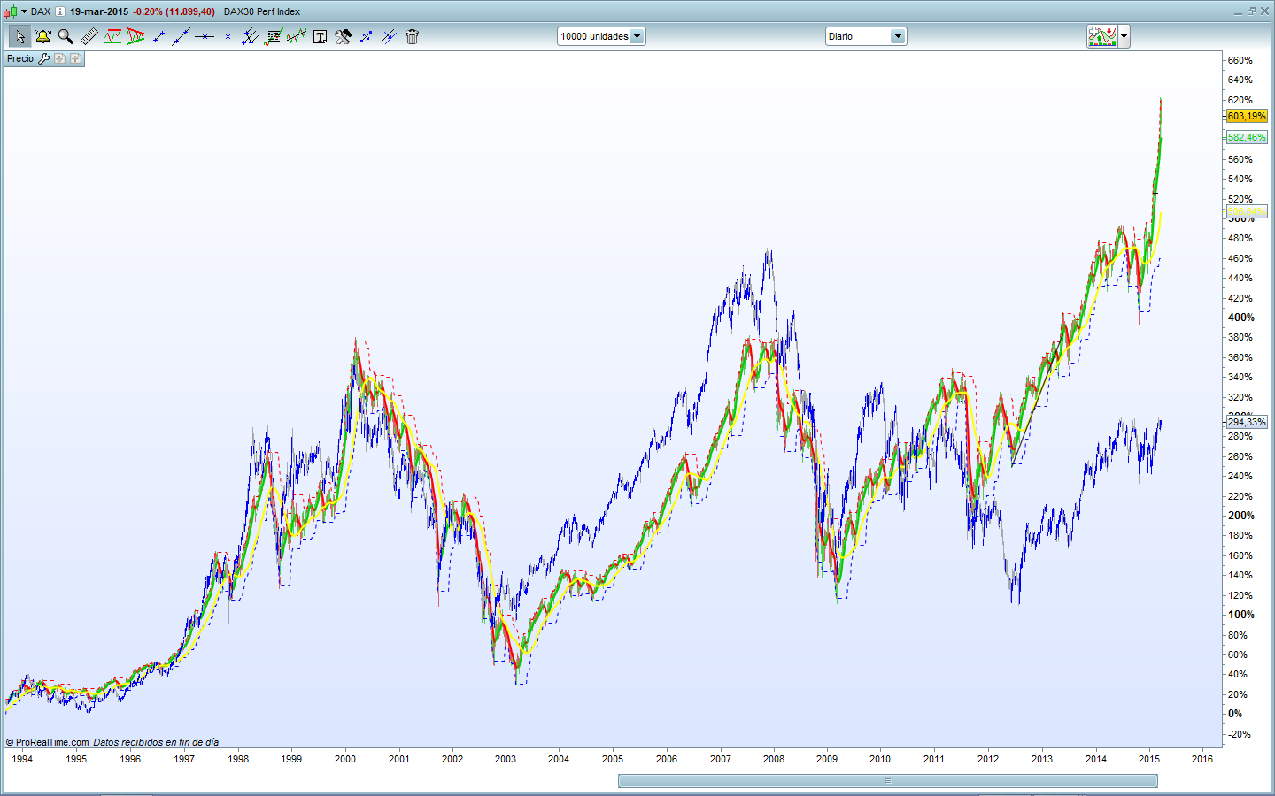The width and height of the screenshot is (1275, 796).
Task: Click the DAX info icon
Action: pyautogui.click(x=59, y=11)
